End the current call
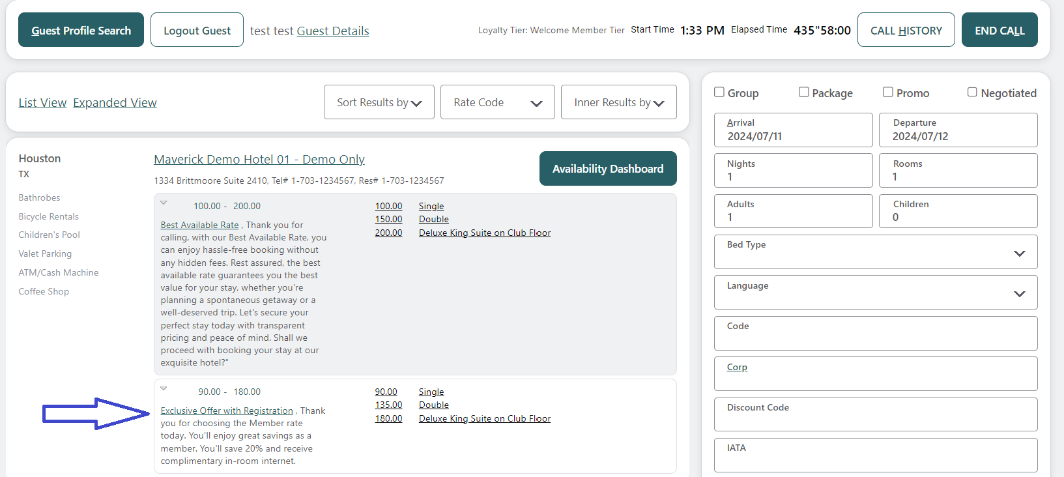 [x=999, y=30]
